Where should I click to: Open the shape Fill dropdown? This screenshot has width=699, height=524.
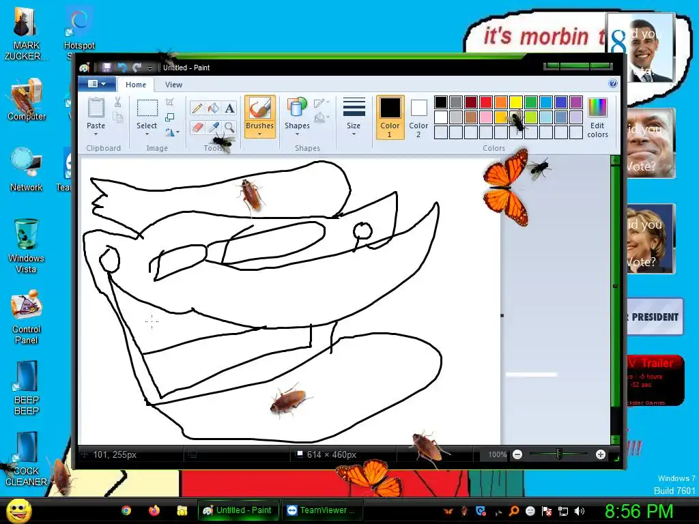322,117
